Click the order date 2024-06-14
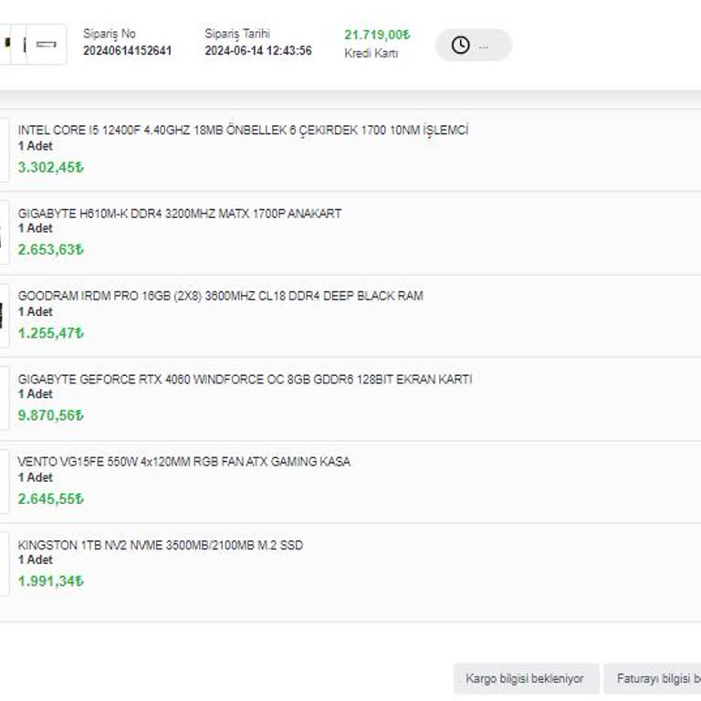This screenshot has height=701, width=701. point(257,51)
